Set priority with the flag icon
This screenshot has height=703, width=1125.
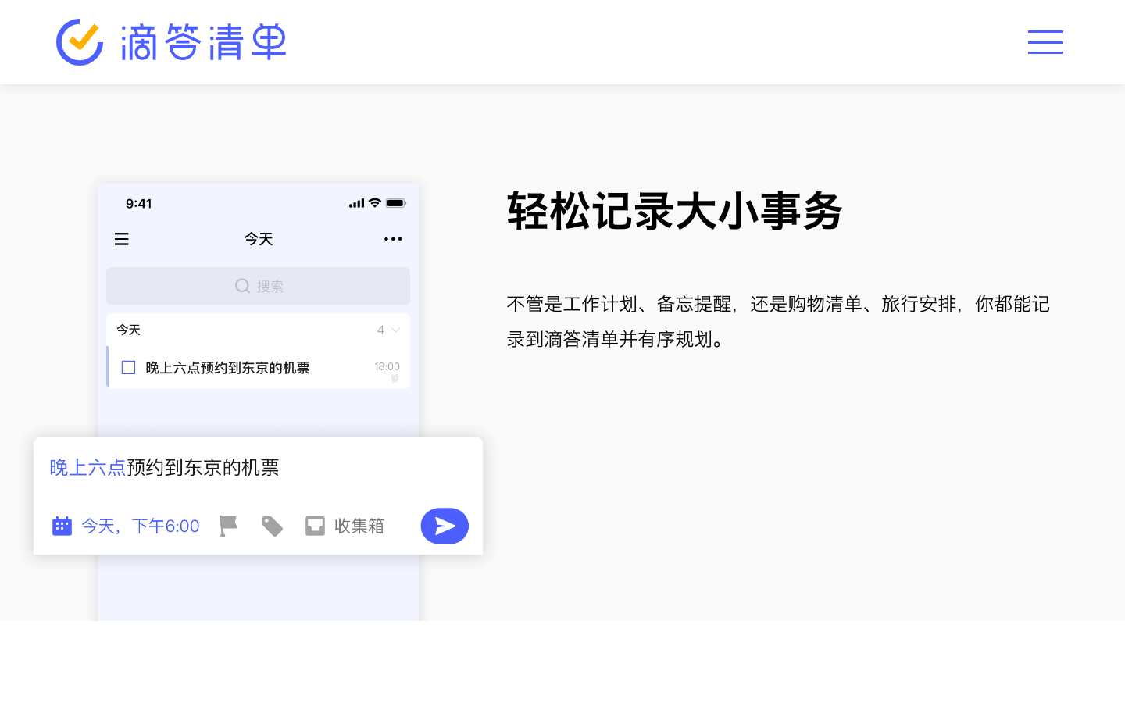pos(228,526)
